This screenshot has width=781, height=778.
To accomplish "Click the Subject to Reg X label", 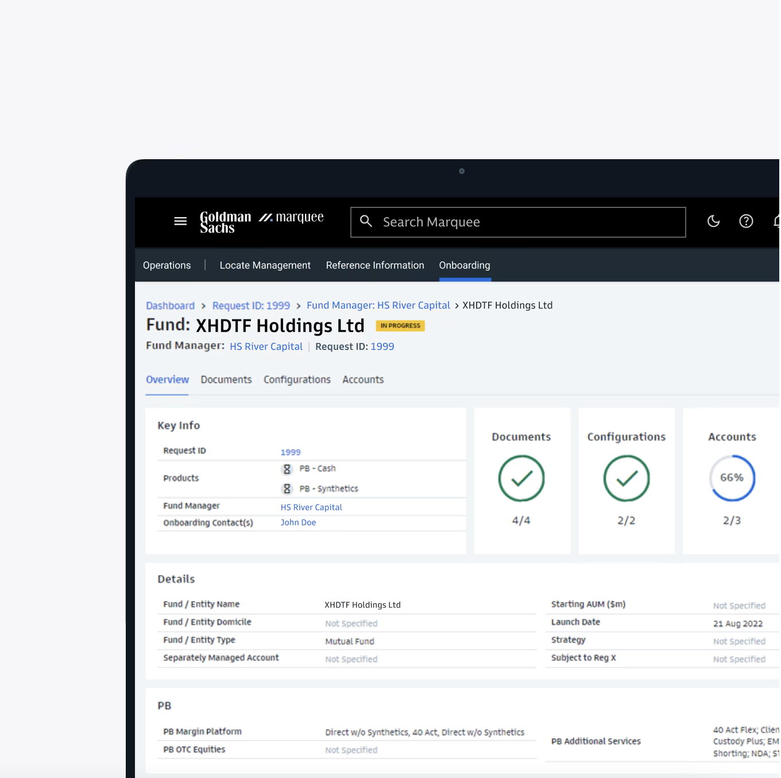I will (x=583, y=658).
